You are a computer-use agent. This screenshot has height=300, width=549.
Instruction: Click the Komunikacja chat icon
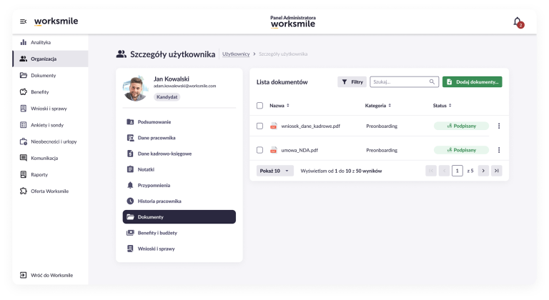pyautogui.click(x=24, y=158)
